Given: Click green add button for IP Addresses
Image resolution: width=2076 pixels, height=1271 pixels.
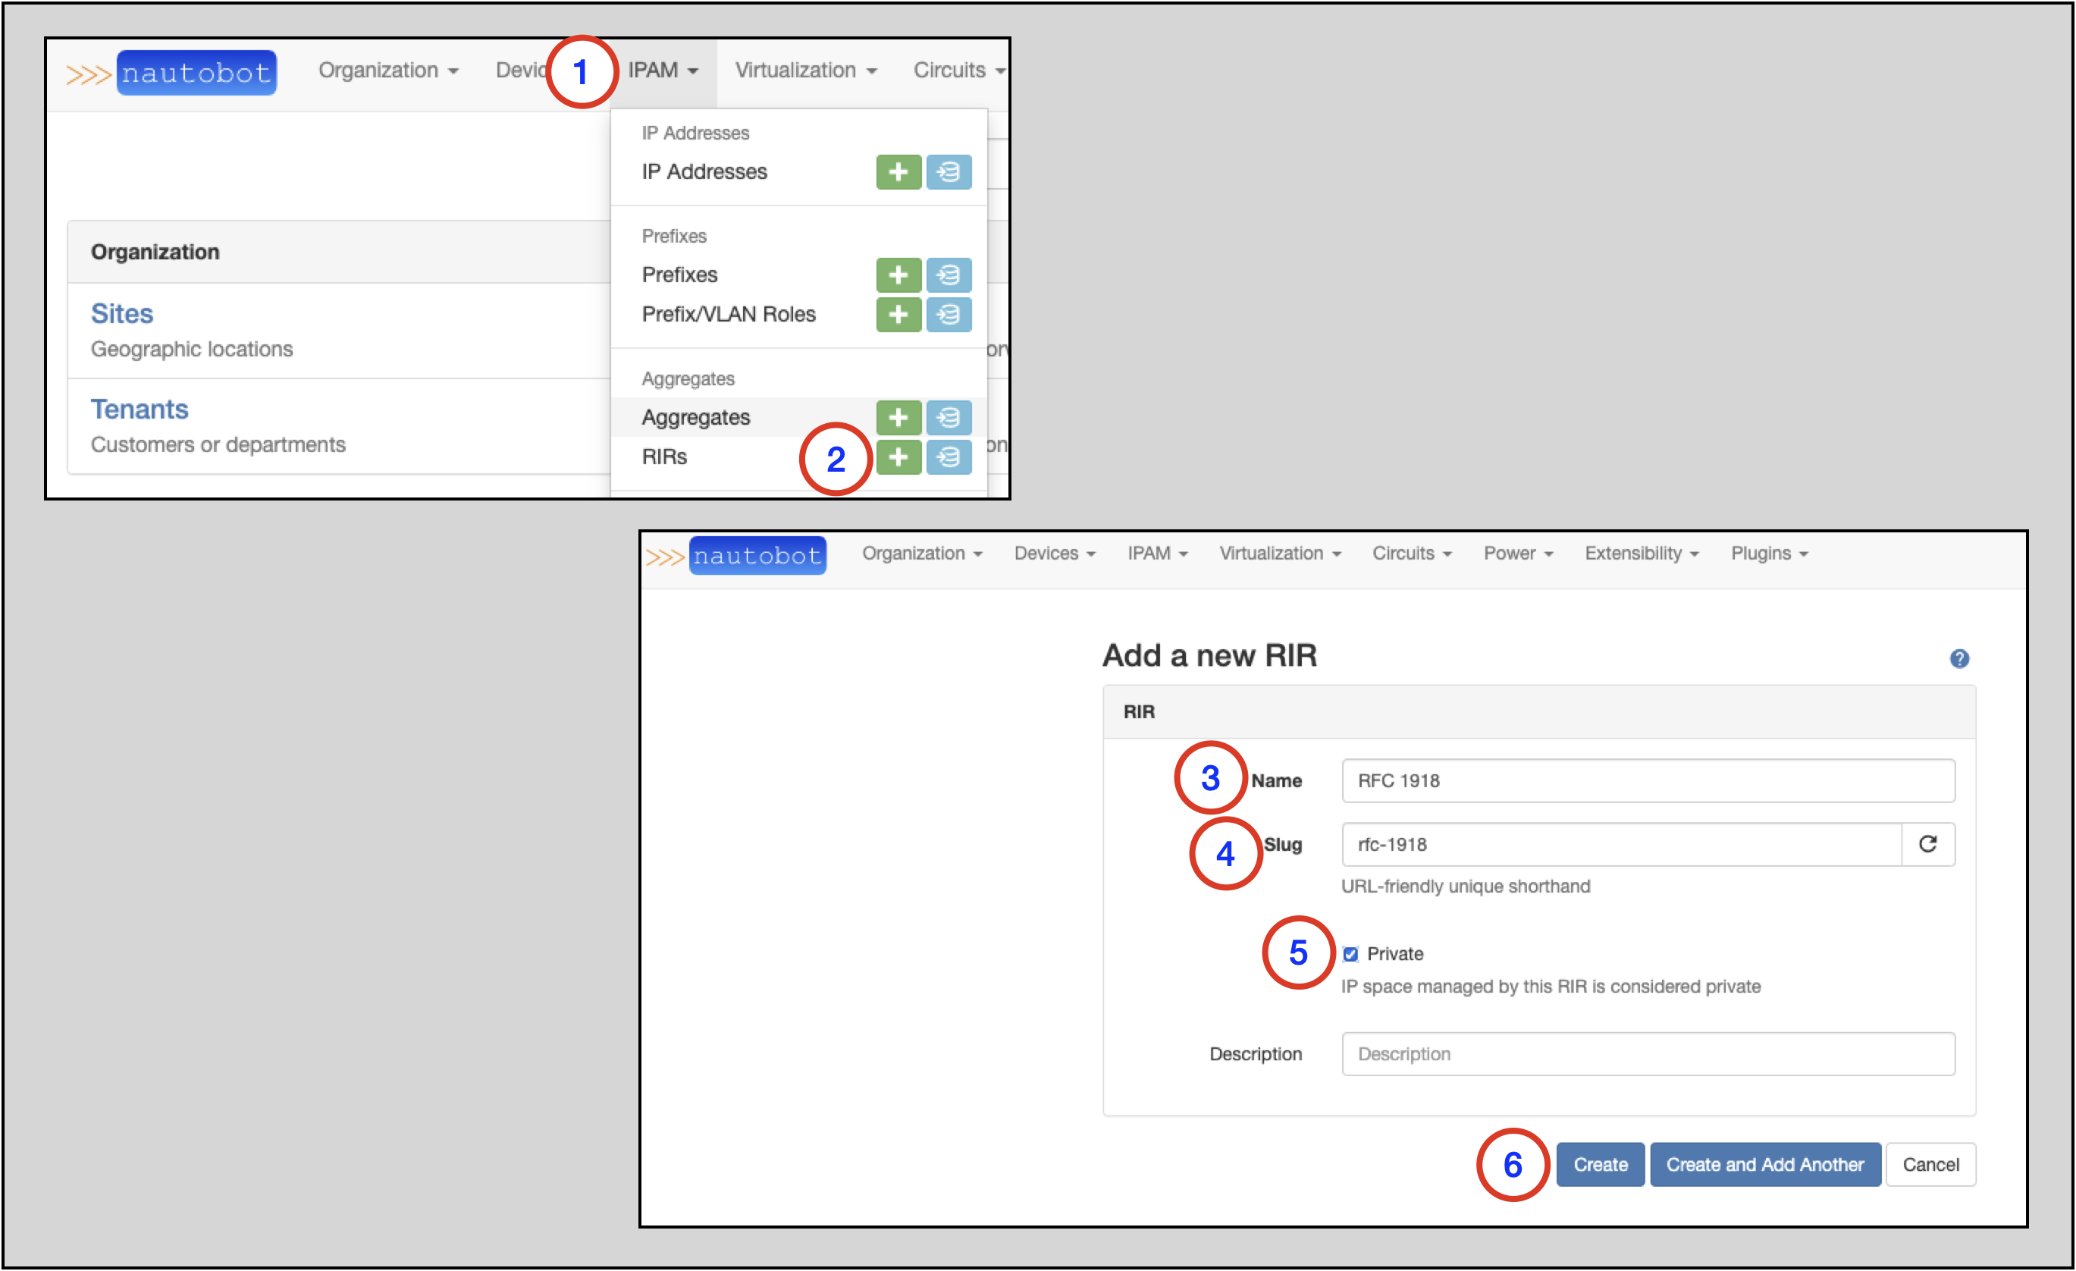Looking at the screenshot, I should point(898,172).
